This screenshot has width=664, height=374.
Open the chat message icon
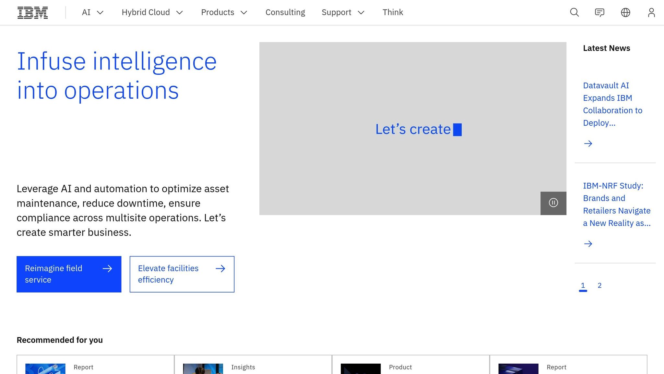click(x=599, y=13)
